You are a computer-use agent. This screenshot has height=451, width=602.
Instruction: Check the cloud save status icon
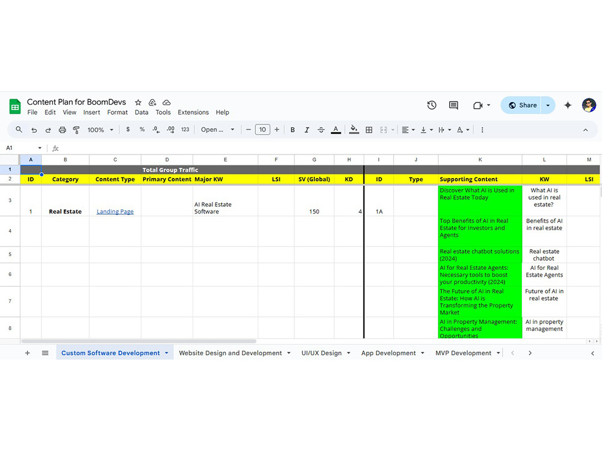pyautogui.click(x=166, y=102)
